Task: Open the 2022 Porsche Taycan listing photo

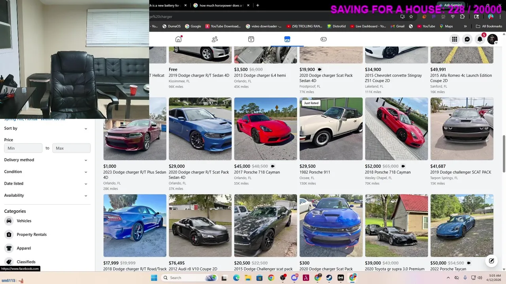Action: pos(462,225)
